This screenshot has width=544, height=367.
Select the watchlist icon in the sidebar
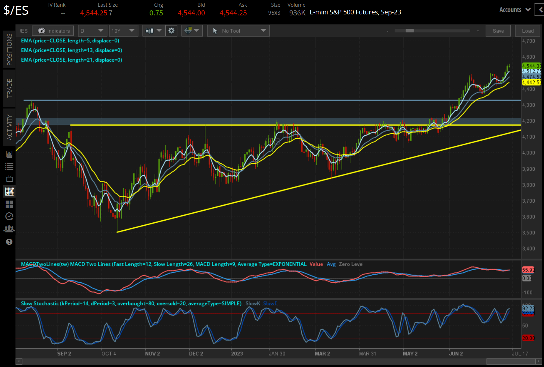pyautogui.click(x=9, y=166)
